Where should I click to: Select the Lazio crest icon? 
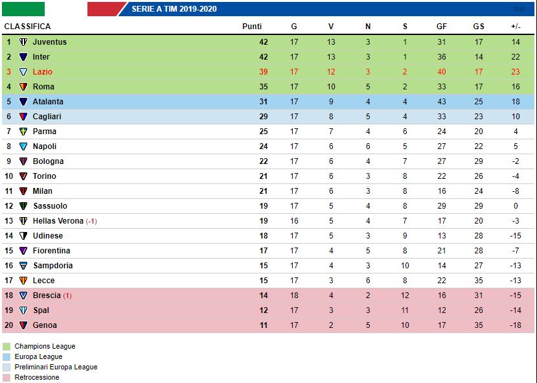pyautogui.click(x=23, y=72)
